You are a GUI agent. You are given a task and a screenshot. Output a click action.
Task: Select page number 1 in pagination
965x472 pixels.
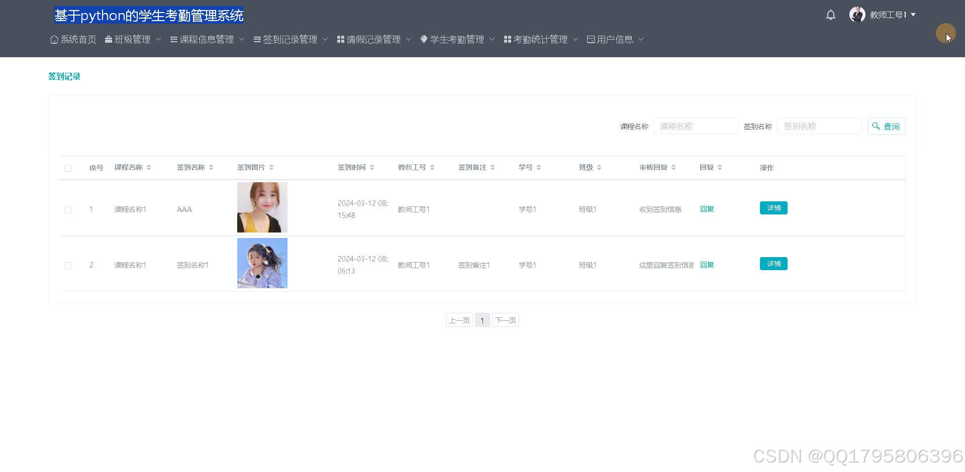pos(482,320)
